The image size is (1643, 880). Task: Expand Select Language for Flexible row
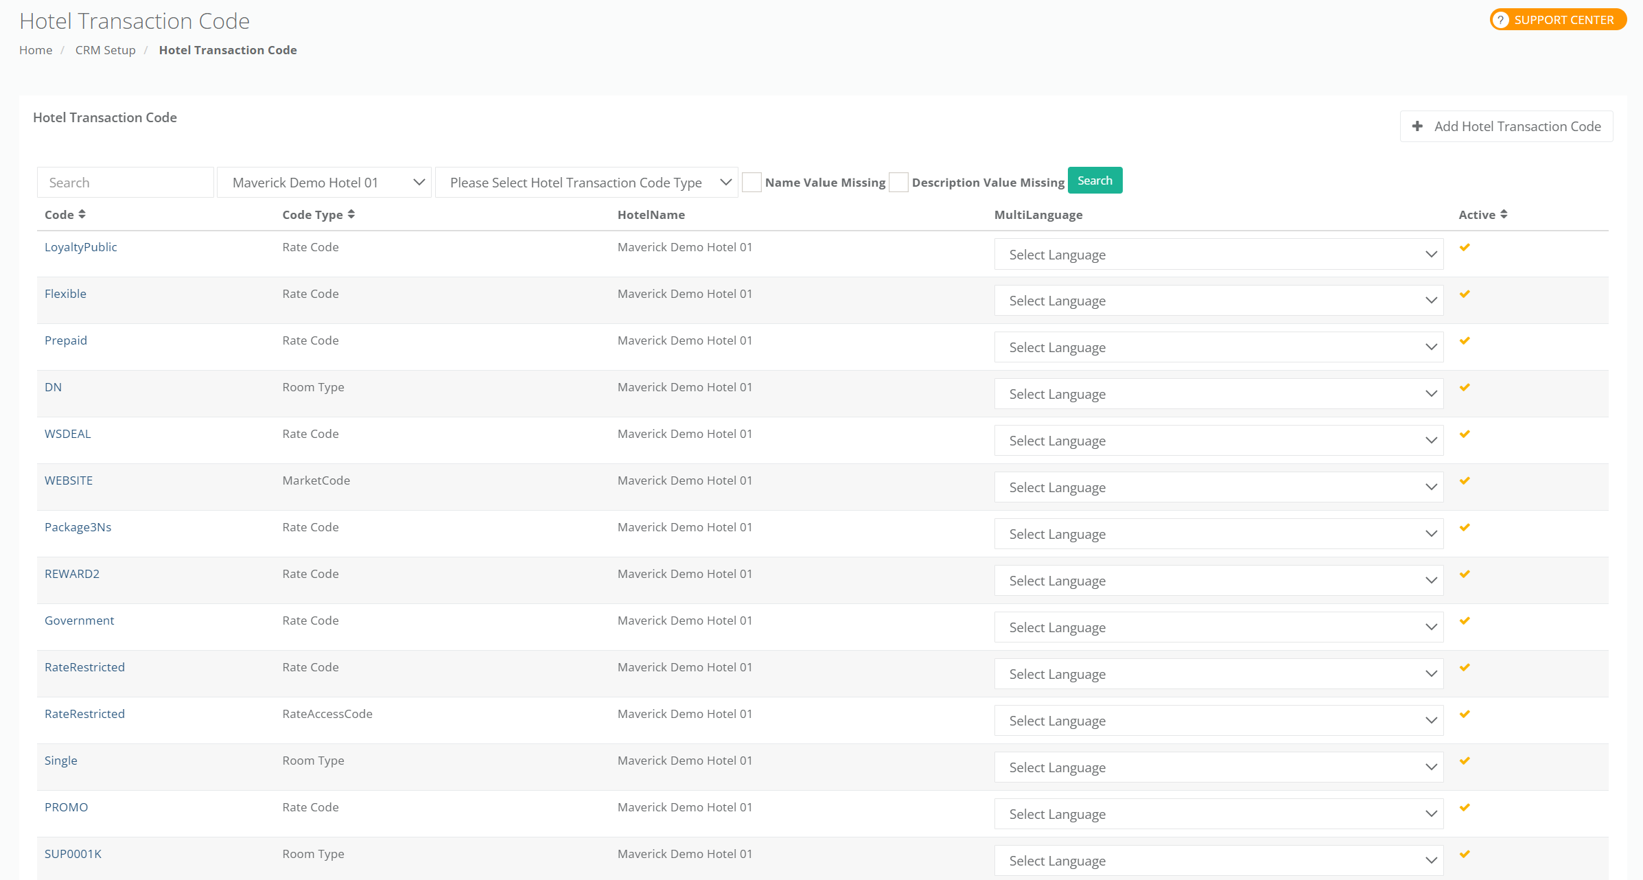(1219, 301)
